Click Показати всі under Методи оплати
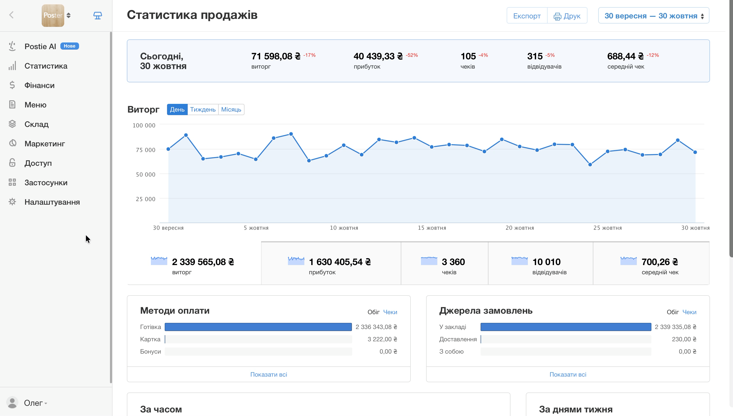 click(x=269, y=374)
